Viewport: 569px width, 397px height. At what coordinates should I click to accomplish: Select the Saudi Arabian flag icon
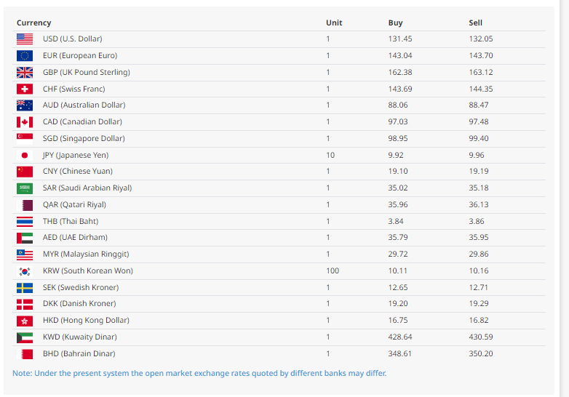coord(25,188)
